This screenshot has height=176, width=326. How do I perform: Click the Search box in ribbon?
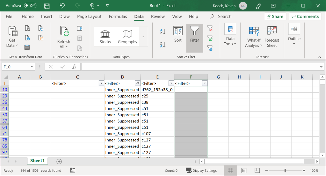(221, 17)
